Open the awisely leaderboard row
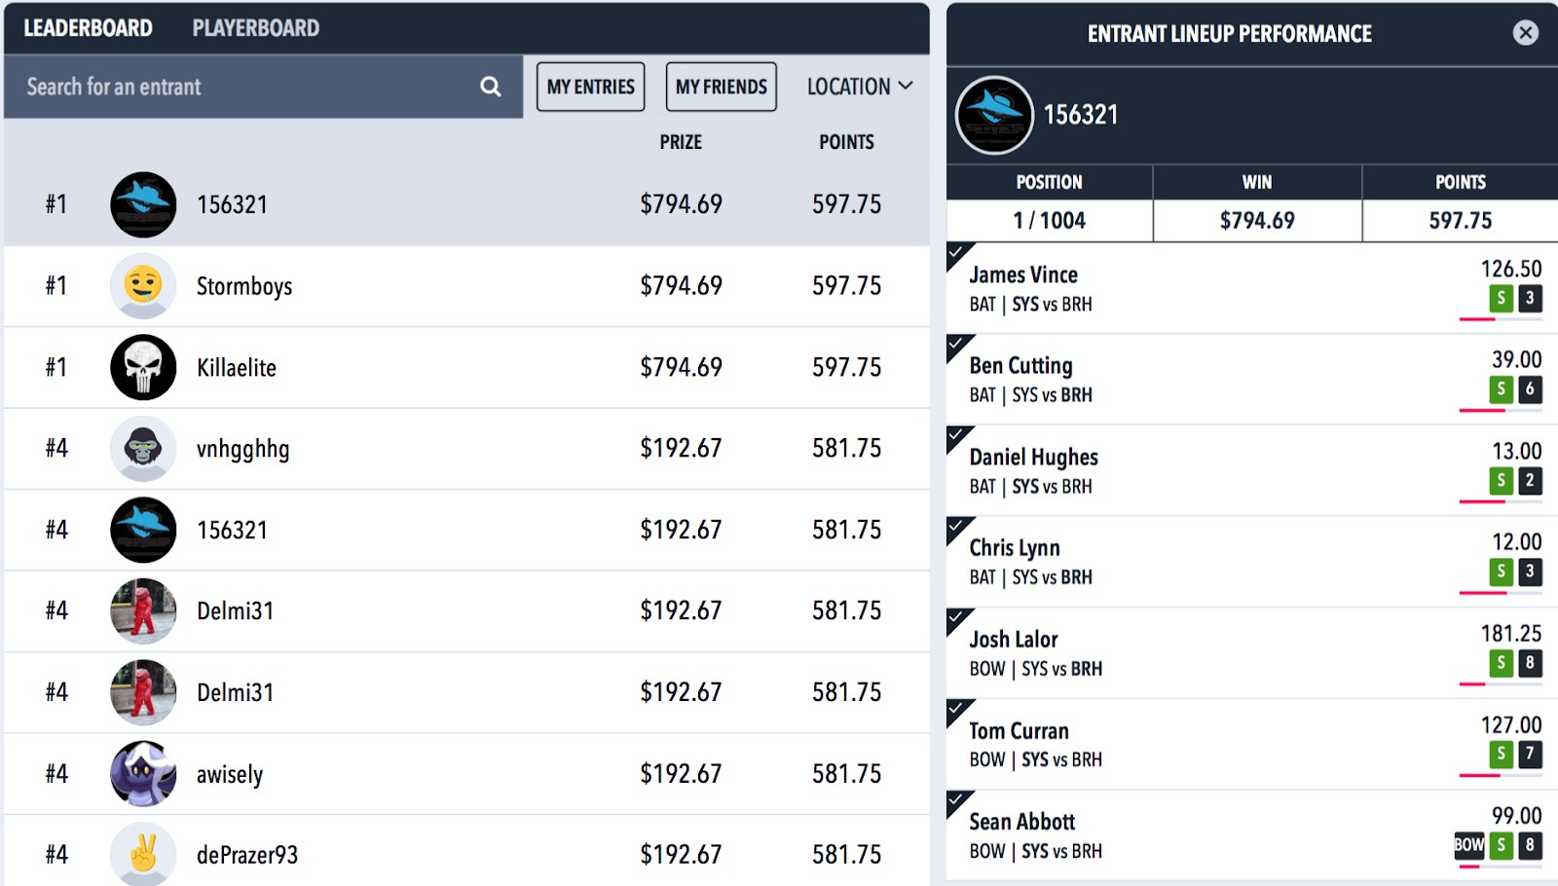Screen dimensions: 1558x886 (466, 774)
